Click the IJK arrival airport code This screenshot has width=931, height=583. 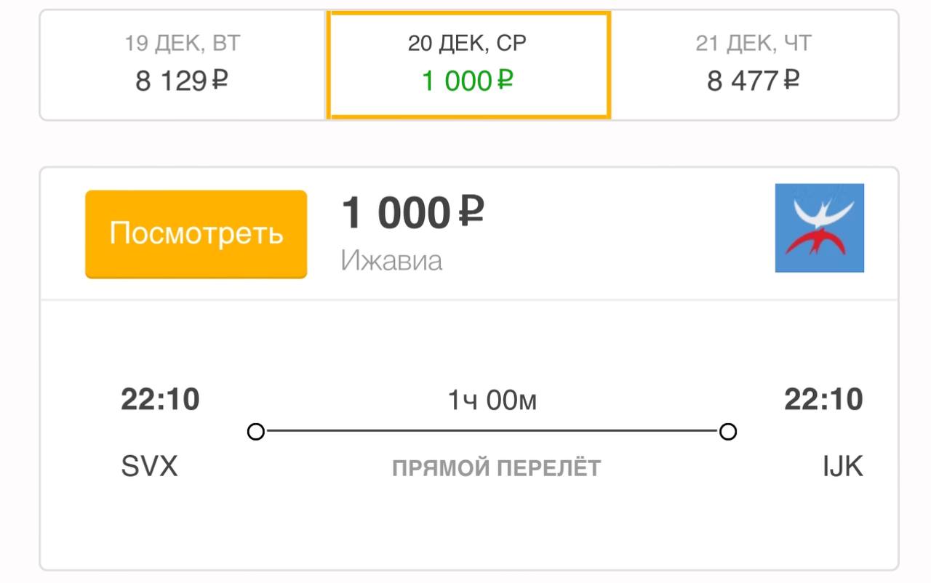coord(842,466)
